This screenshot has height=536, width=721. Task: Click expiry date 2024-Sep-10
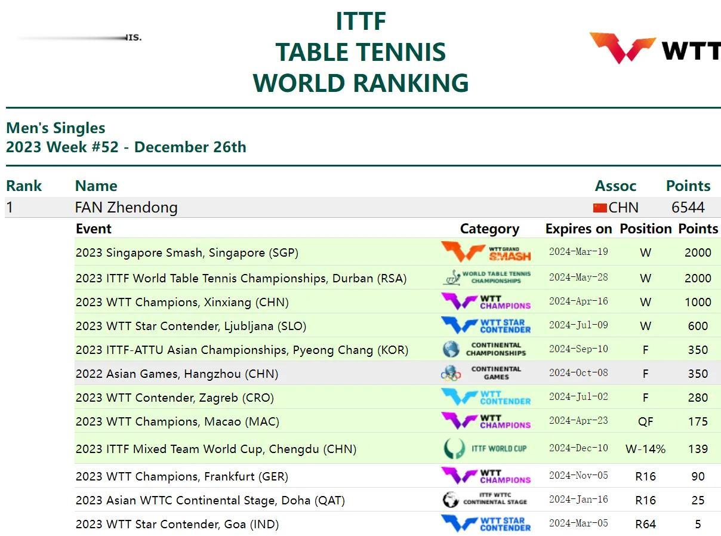tap(578, 349)
